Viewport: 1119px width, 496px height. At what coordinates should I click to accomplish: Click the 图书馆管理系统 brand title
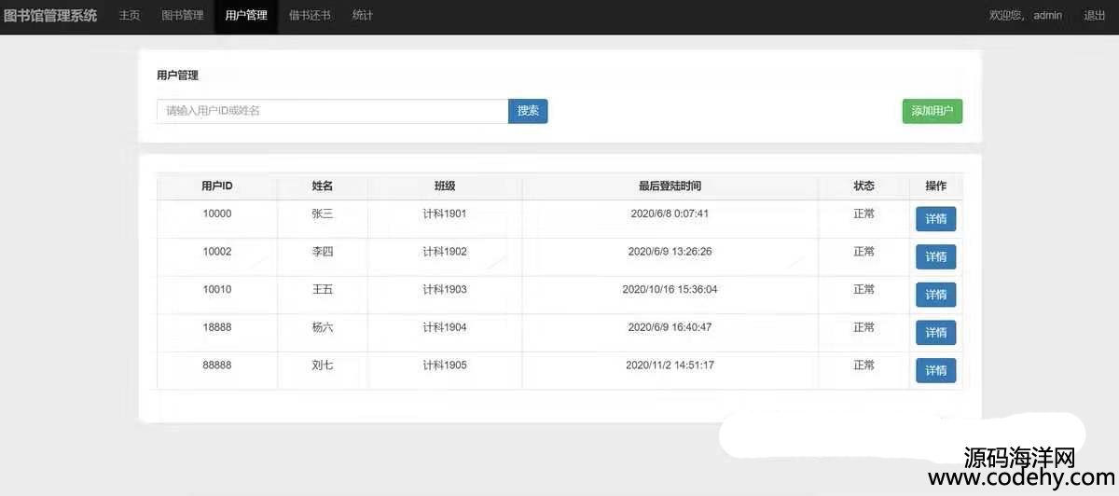[50, 16]
